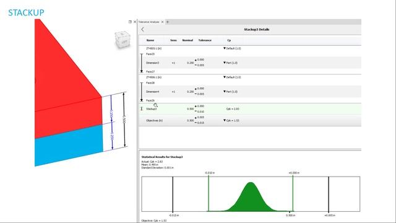Click the -0.015 lower tolerance of Objectives
This screenshot has width=396, height=223.
199,123
